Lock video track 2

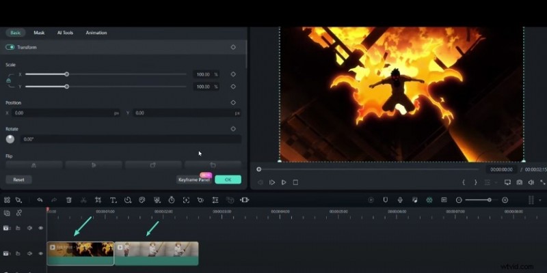click(x=18, y=228)
